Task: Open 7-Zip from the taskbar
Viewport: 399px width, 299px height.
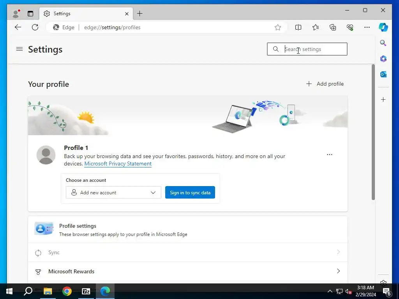Action: [86, 291]
